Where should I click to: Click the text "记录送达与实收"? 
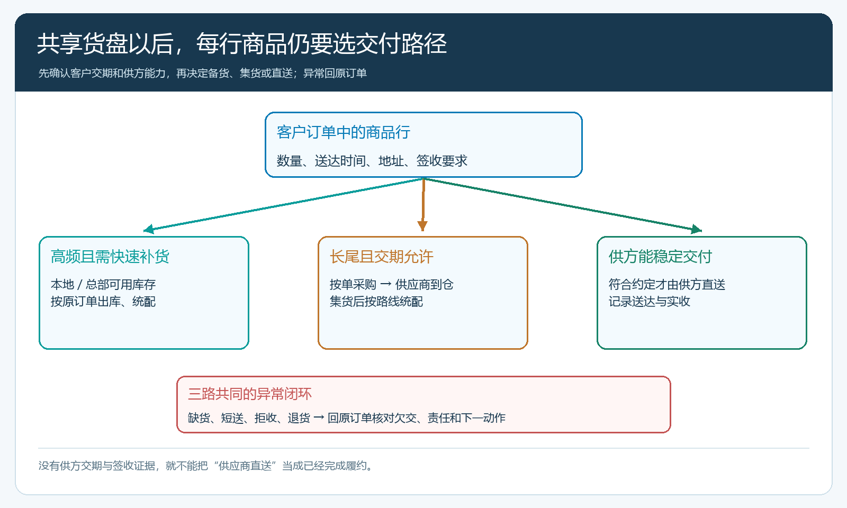tap(650, 302)
